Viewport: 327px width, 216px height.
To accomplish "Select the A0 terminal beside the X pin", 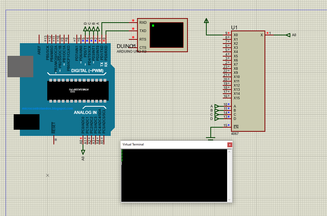I will click(x=288, y=35).
